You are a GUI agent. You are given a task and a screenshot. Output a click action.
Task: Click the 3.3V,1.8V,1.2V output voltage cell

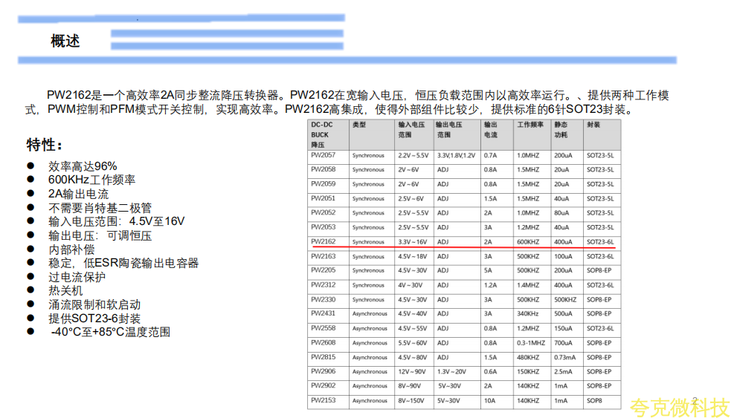[x=456, y=155]
